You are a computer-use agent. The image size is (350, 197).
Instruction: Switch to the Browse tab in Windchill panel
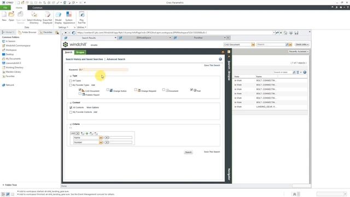pyautogui.click(x=80, y=53)
